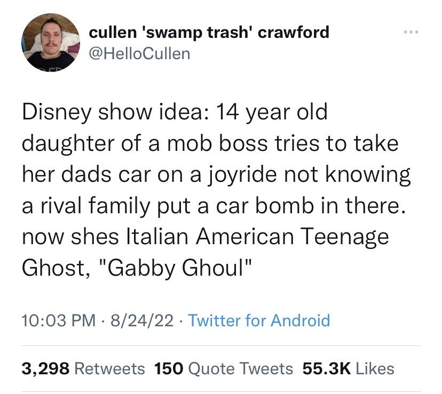Open the Twitter for Android source link
Image resolution: width=442 pixels, height=394 pixels.
(259, 320)
